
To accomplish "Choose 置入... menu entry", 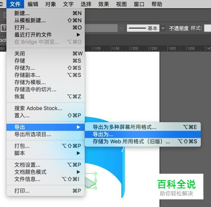I will coord(46,115).
